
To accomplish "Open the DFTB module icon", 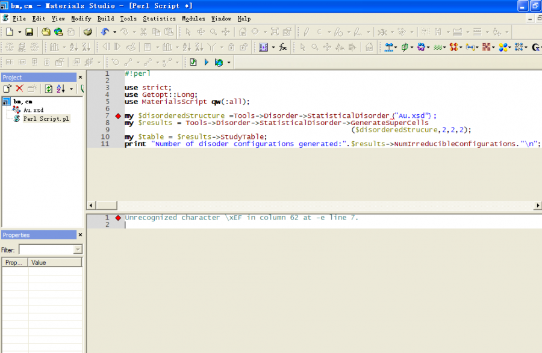I will pyautogui.click(x=487, y=47).
